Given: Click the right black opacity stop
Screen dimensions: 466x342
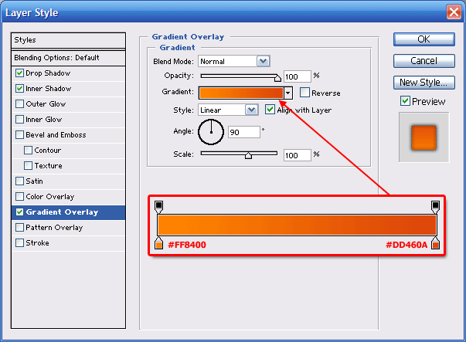Looking at the screenshot, I should click(x=436, y=207).
